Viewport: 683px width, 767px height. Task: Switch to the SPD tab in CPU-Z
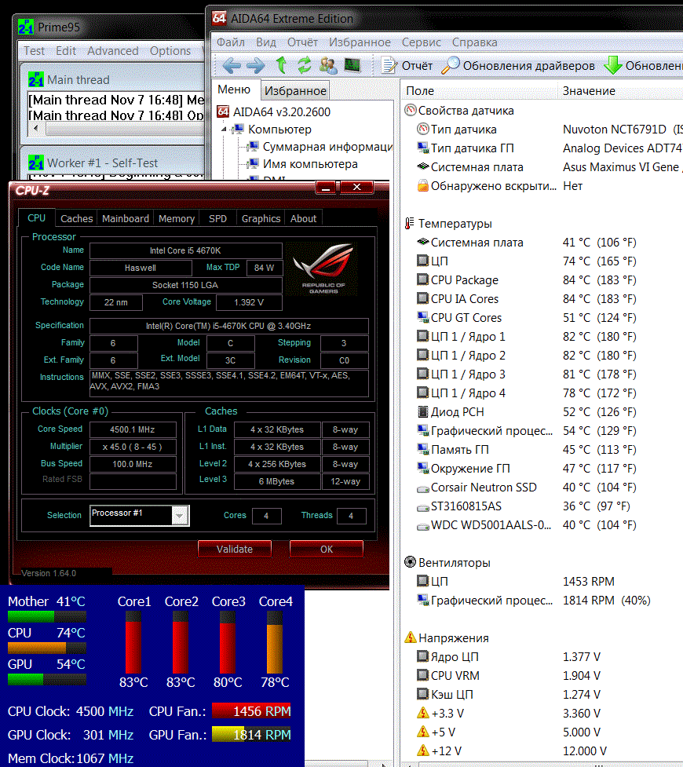click(x=217, y=219)
